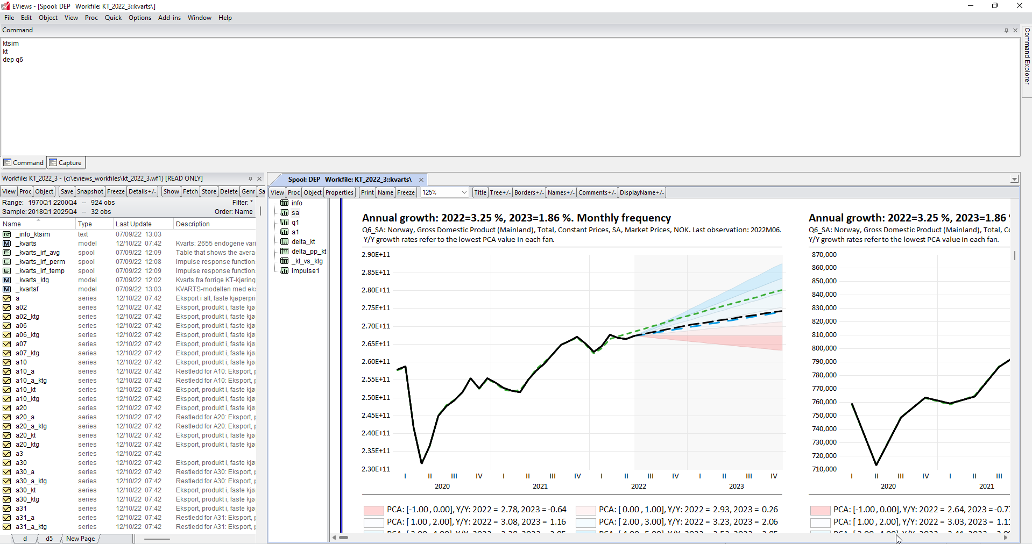1032x544 pixels.
Task: Click the a02 series icon
Action: [x=7, y=307]
